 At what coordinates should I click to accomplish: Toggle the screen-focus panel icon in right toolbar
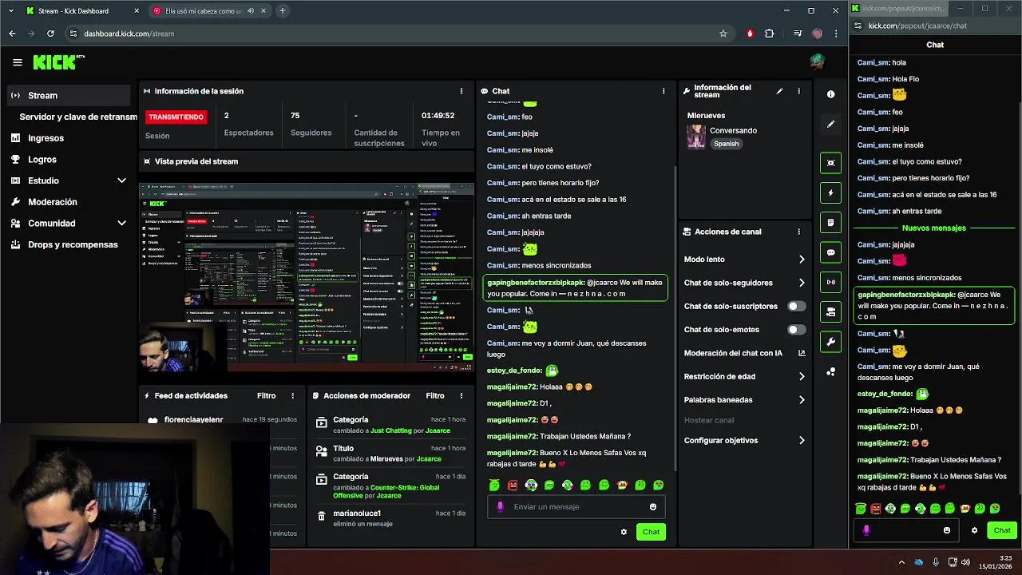[x=831, y=163]
